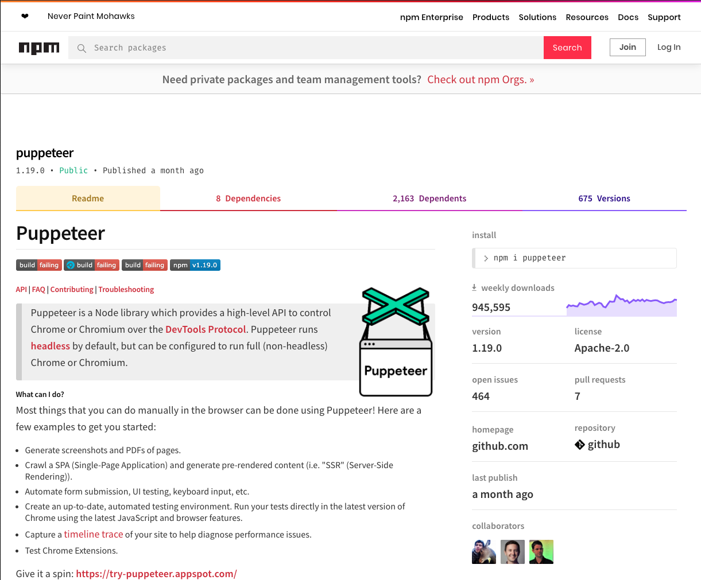Click the Apache-2.0 license value
The image size is (701, 580).
click(x=602, y=348)
